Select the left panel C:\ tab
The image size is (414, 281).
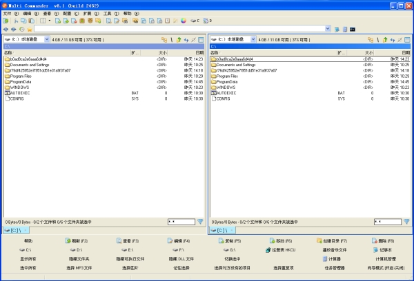(15, 230)
